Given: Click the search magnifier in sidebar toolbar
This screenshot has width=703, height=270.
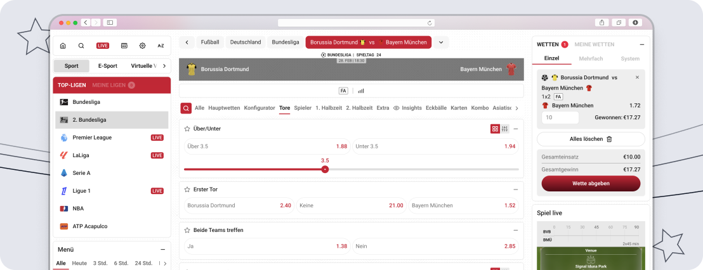Looking at the screenshot, I should pos(81,46).
